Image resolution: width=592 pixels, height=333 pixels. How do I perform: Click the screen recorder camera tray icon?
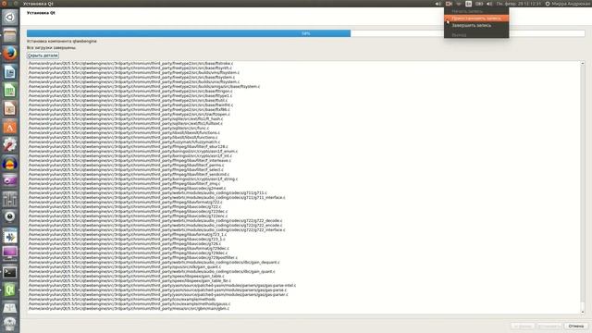(449, 4)
